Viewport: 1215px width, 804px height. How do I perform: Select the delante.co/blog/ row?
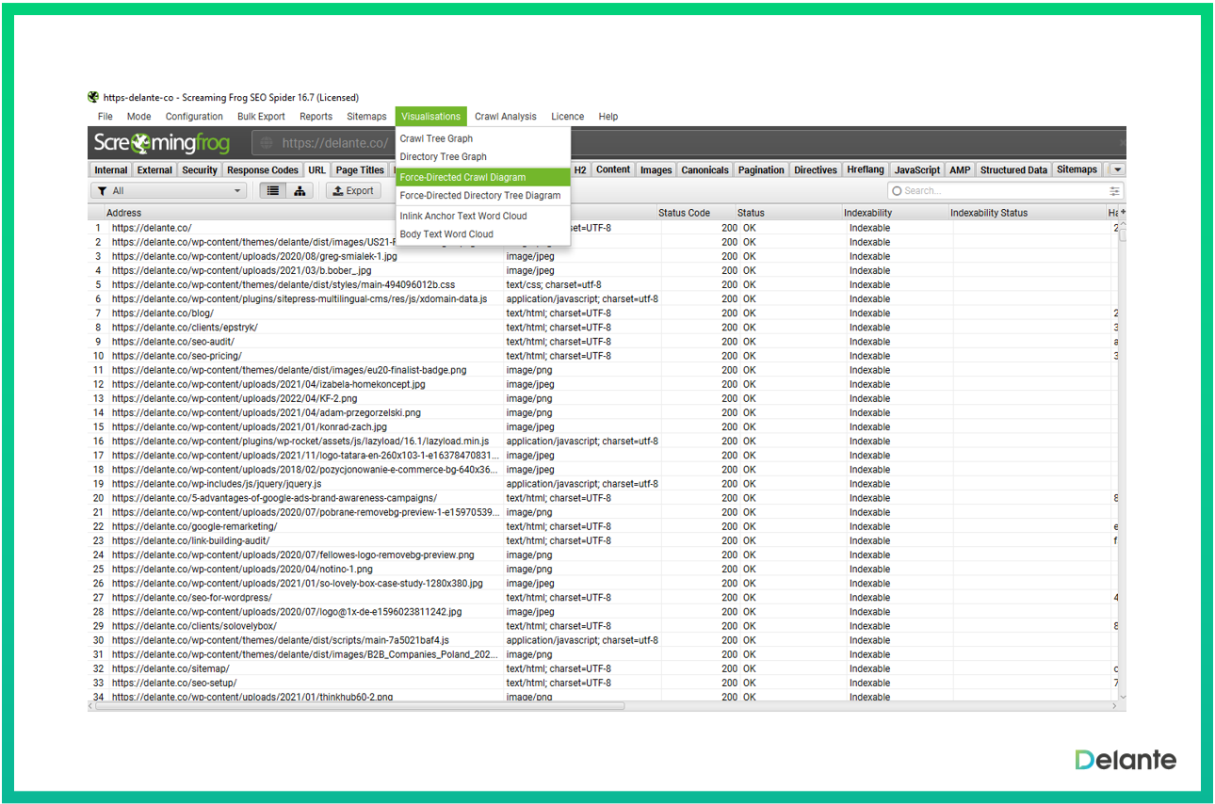click(163, 314)
